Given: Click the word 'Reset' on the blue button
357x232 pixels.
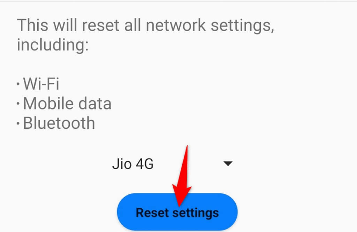Looking at the screenshot, I should point(152,213).
